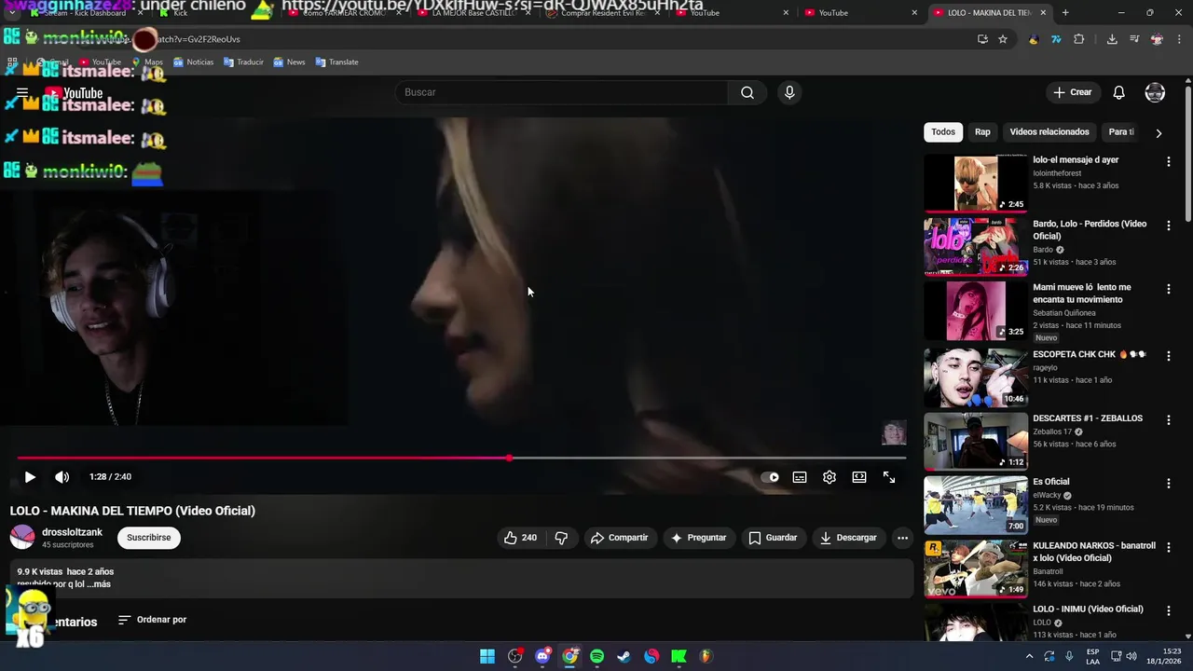Open Discord from the taskbar
The image size is (1193, 671).
(542, 656)
